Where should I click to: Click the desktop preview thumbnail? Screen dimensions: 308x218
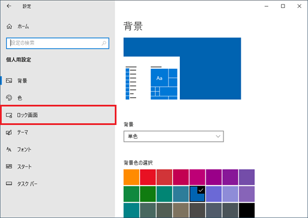coord(182,68)
